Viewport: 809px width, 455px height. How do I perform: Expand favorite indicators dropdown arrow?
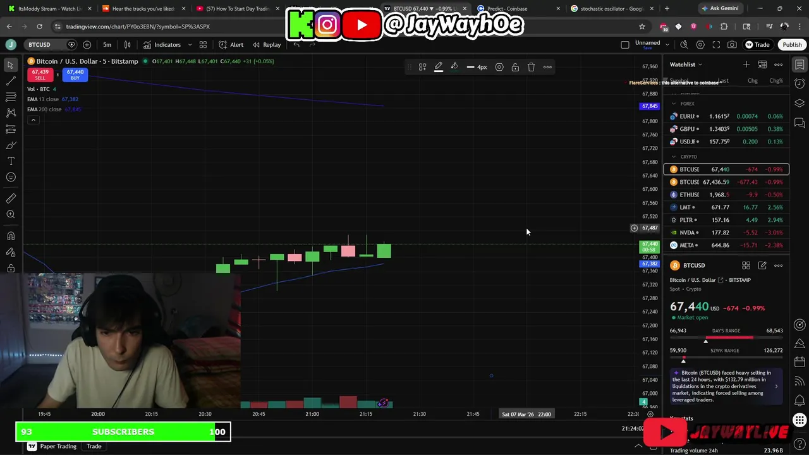190,45
